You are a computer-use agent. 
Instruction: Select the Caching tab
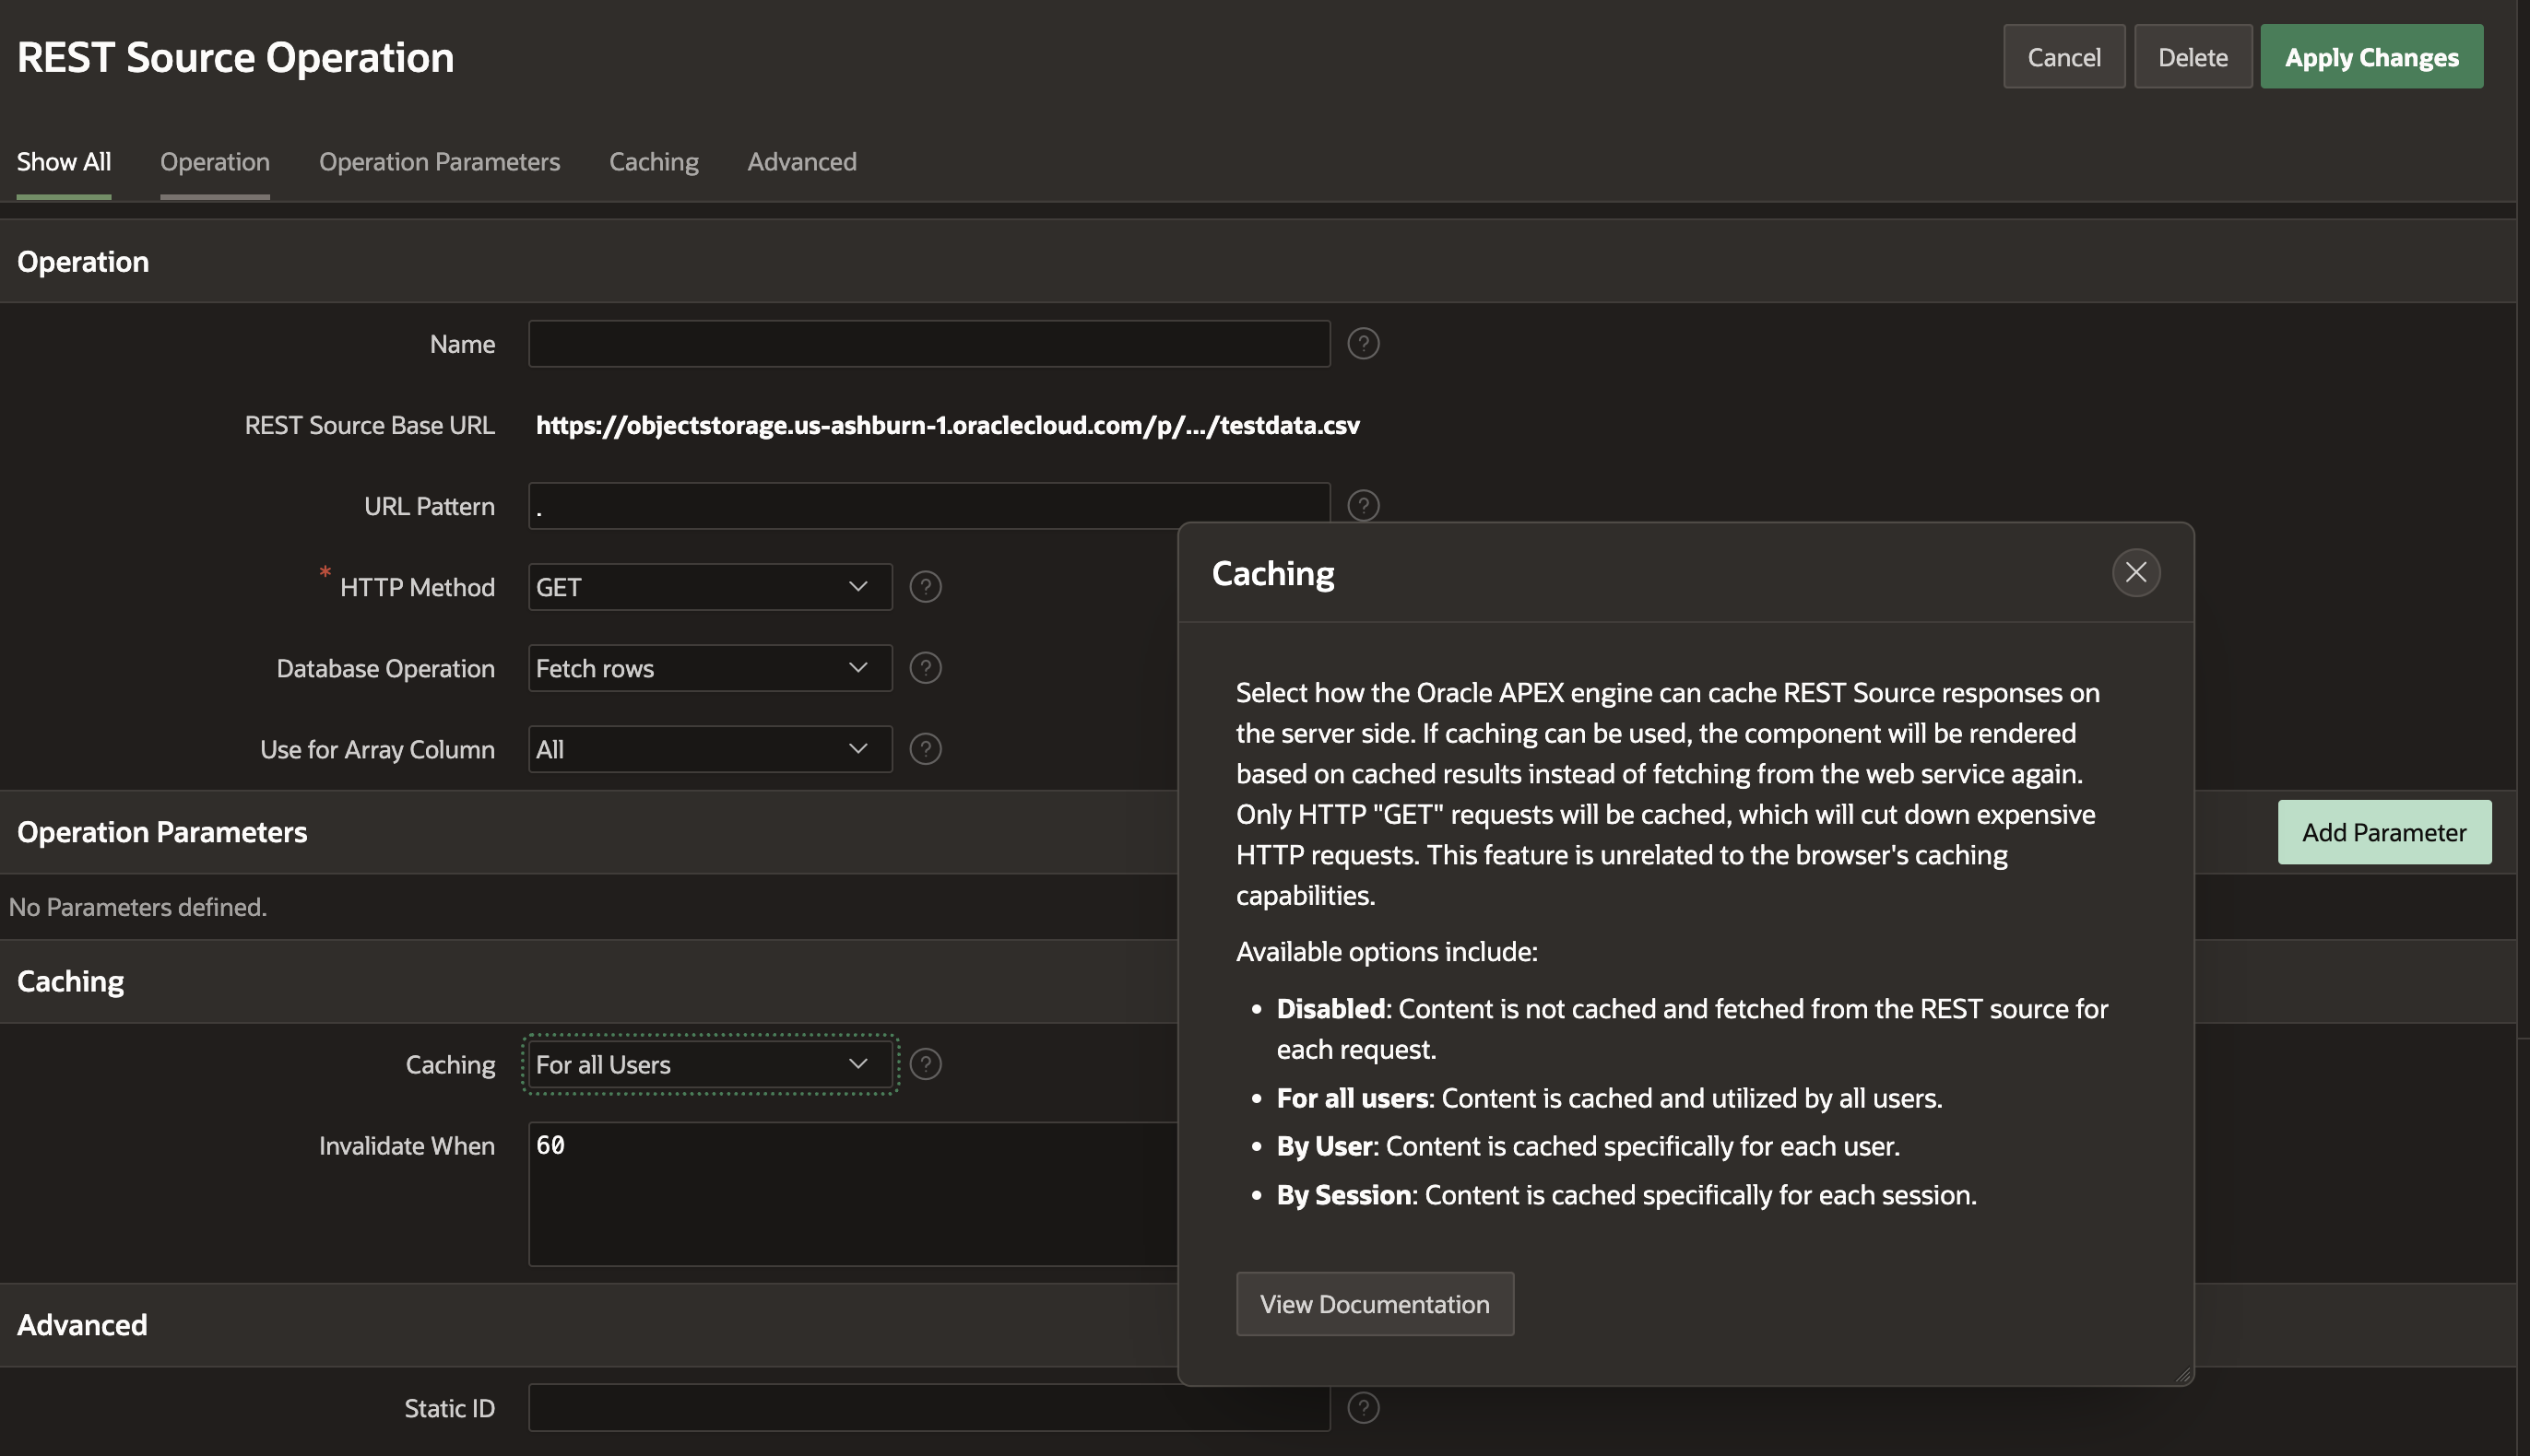(x=654, y=162)
